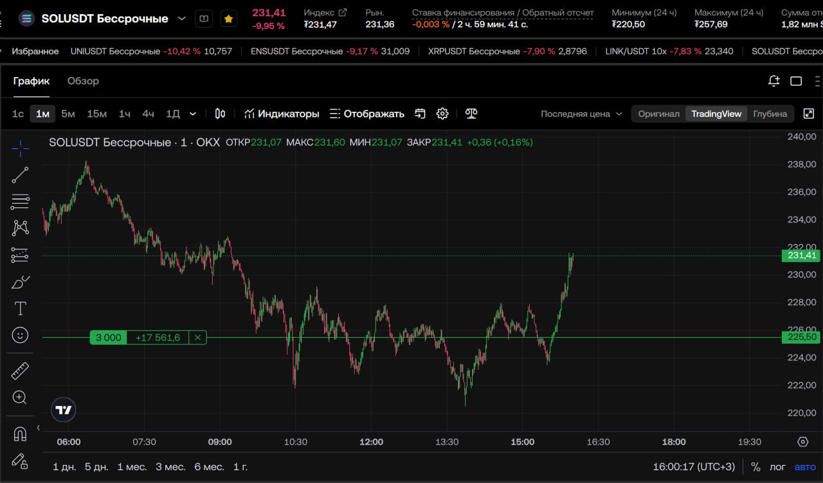823x483 pixels.
Task: Click the Избранное favorites label
Action: [x=35, y=51]
